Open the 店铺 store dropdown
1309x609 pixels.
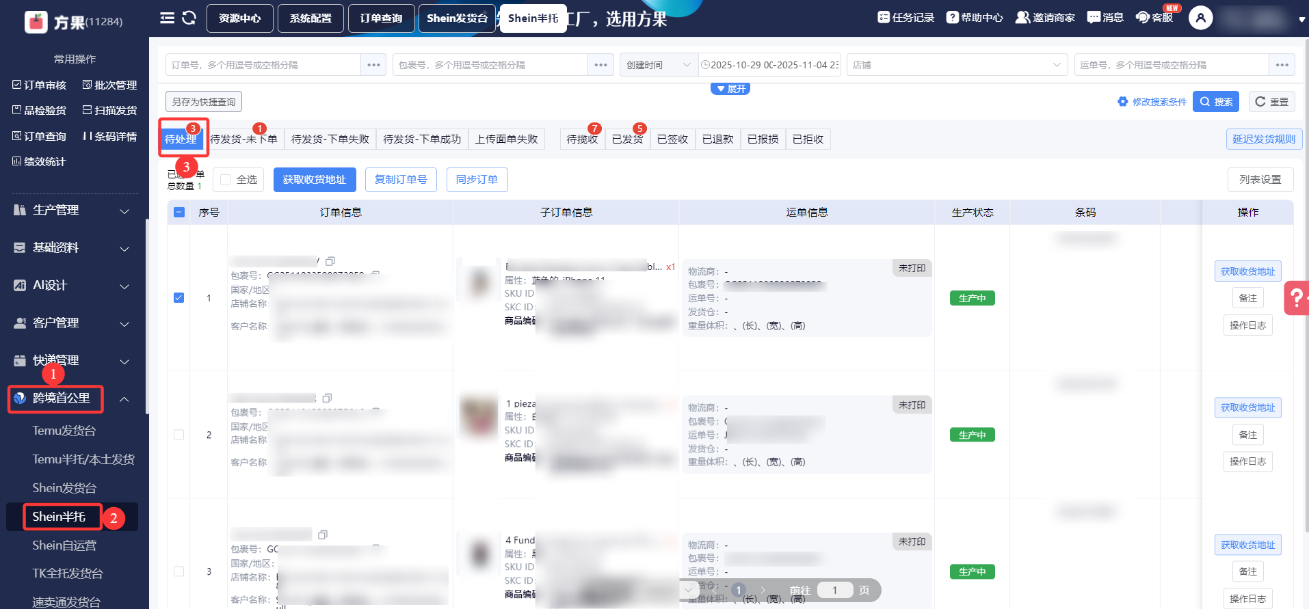click(x=957, y=65)
